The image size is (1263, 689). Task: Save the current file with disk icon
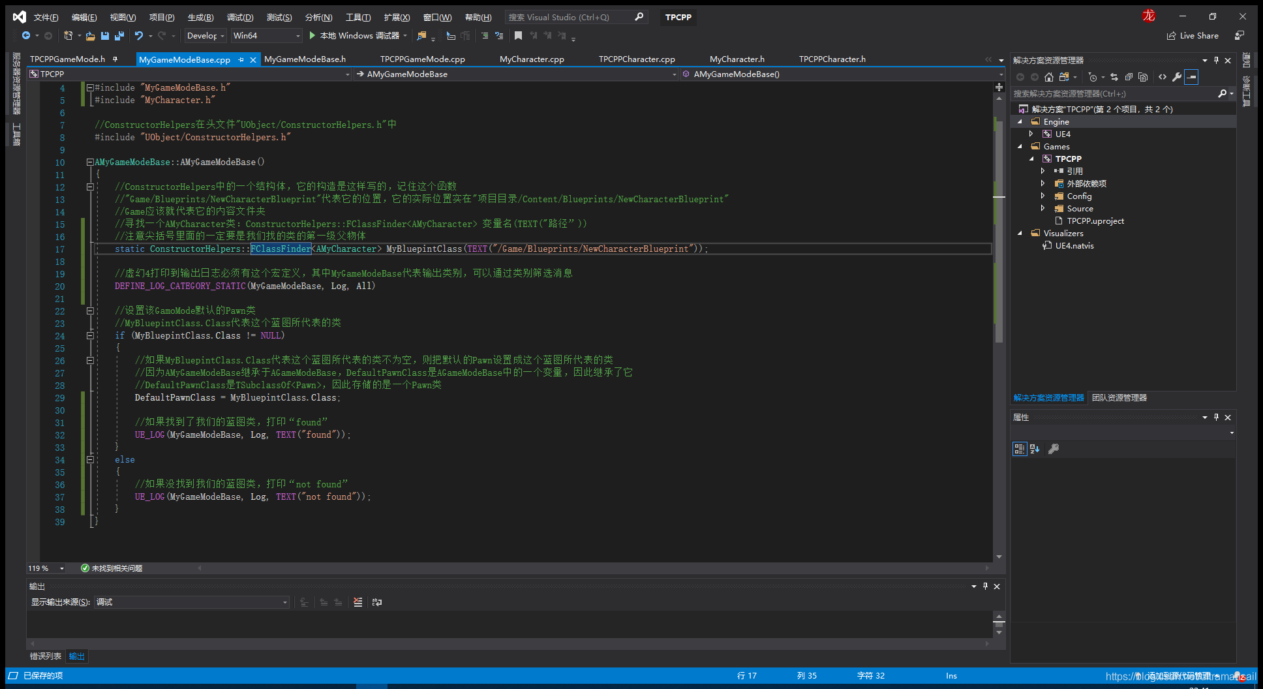coord(105,36)
